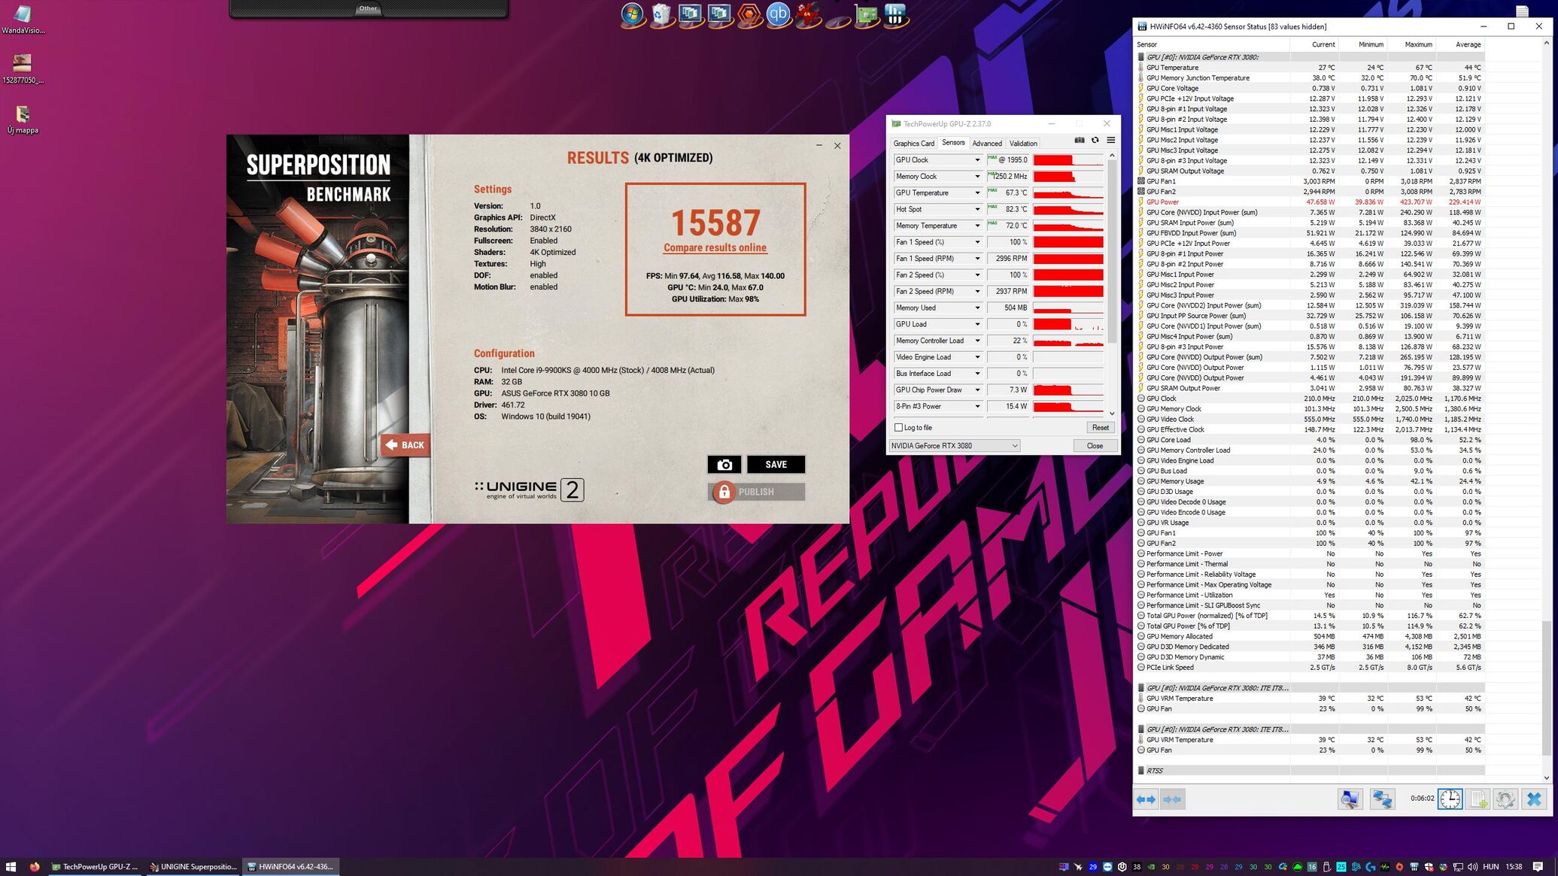Screen dimensions: 1558x876
Task: Open the WandaVision desktop shortcut
Action: (23, 20)
